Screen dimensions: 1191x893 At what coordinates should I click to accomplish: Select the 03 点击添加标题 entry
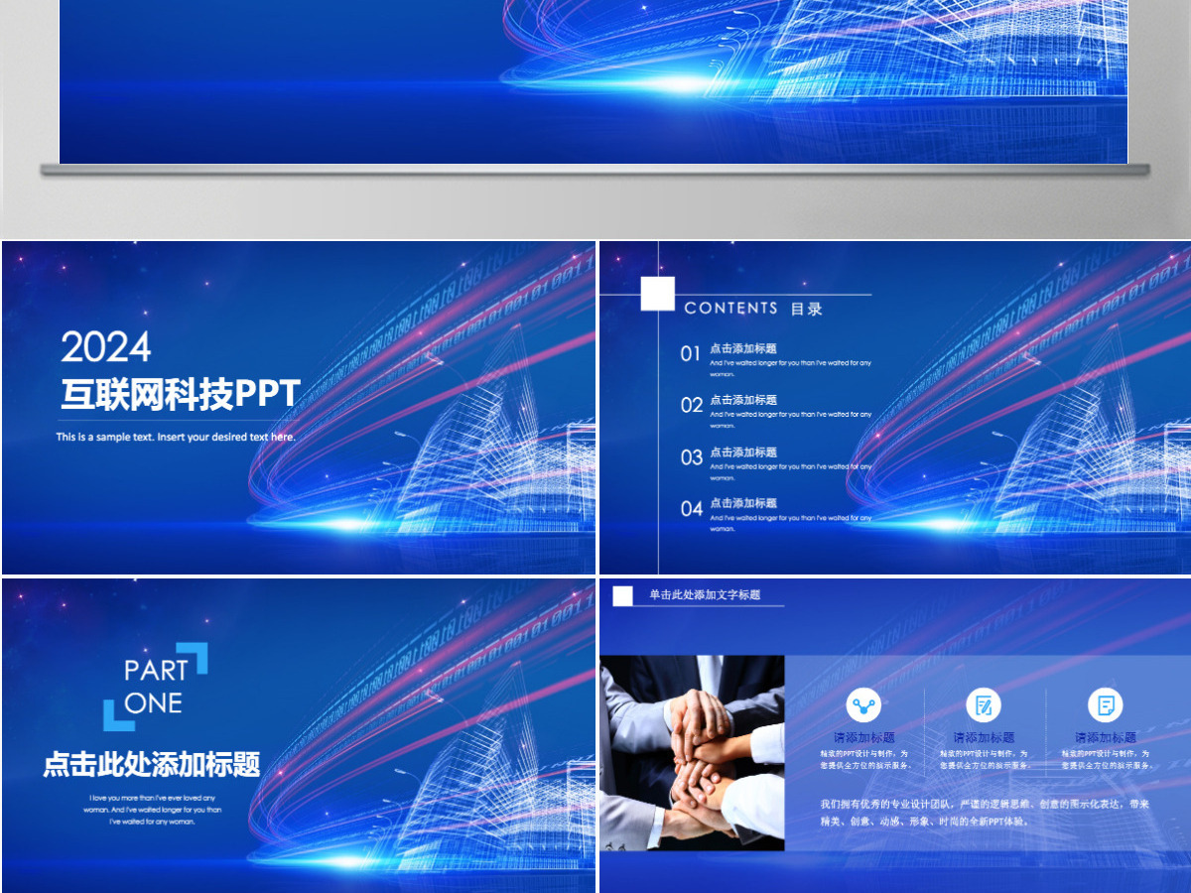click(776, 463)
